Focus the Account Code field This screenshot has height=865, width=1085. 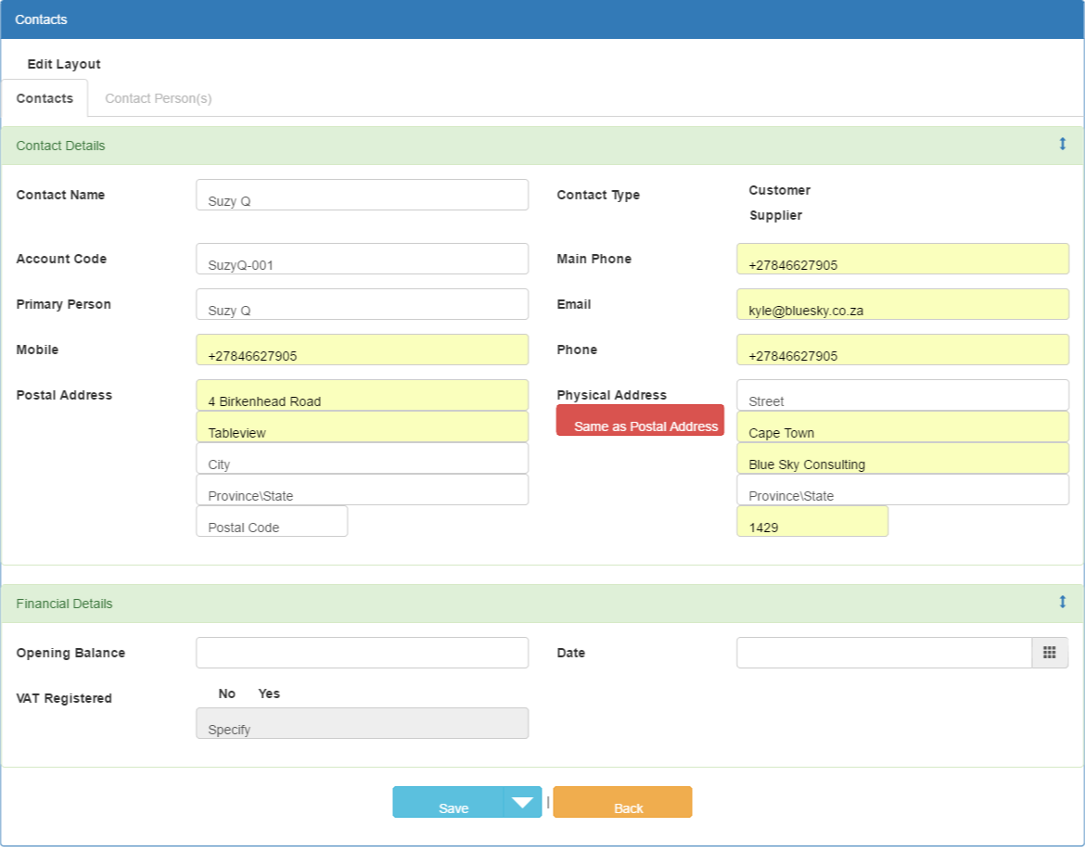coord(362,259)
